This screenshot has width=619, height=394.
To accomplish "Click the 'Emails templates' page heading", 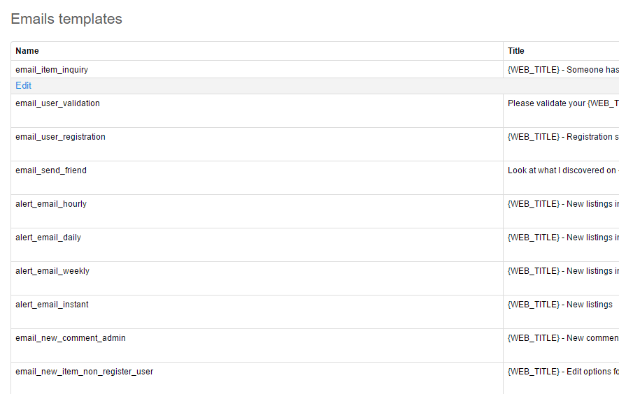I will (x=66, y=20).
